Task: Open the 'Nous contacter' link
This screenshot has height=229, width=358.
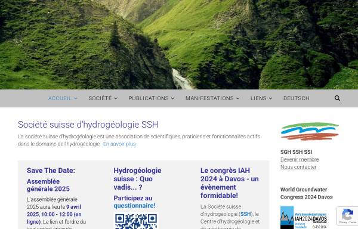Action: pos(298,167)
